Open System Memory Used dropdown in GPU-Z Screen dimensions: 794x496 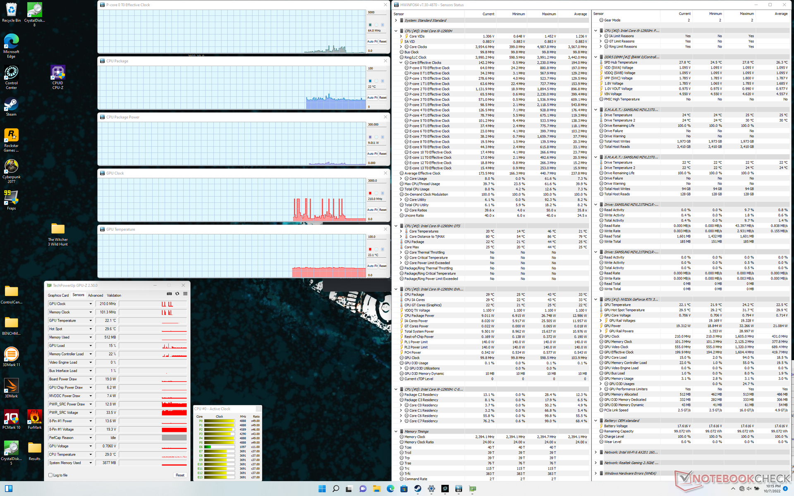point(91,463)
